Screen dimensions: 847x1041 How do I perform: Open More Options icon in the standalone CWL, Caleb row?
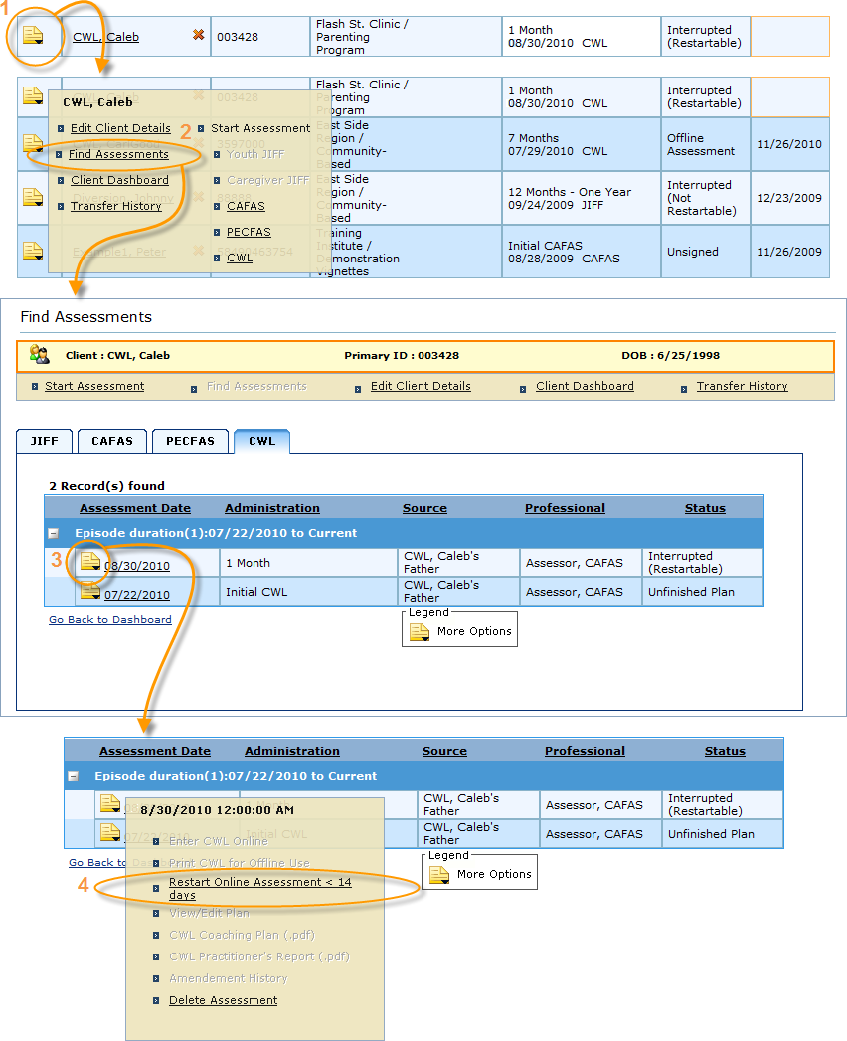pos(33,35)
